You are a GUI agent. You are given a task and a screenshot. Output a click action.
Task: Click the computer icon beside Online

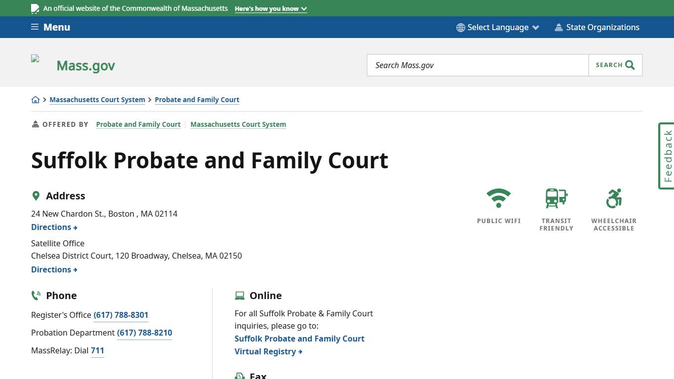point(240,295)
